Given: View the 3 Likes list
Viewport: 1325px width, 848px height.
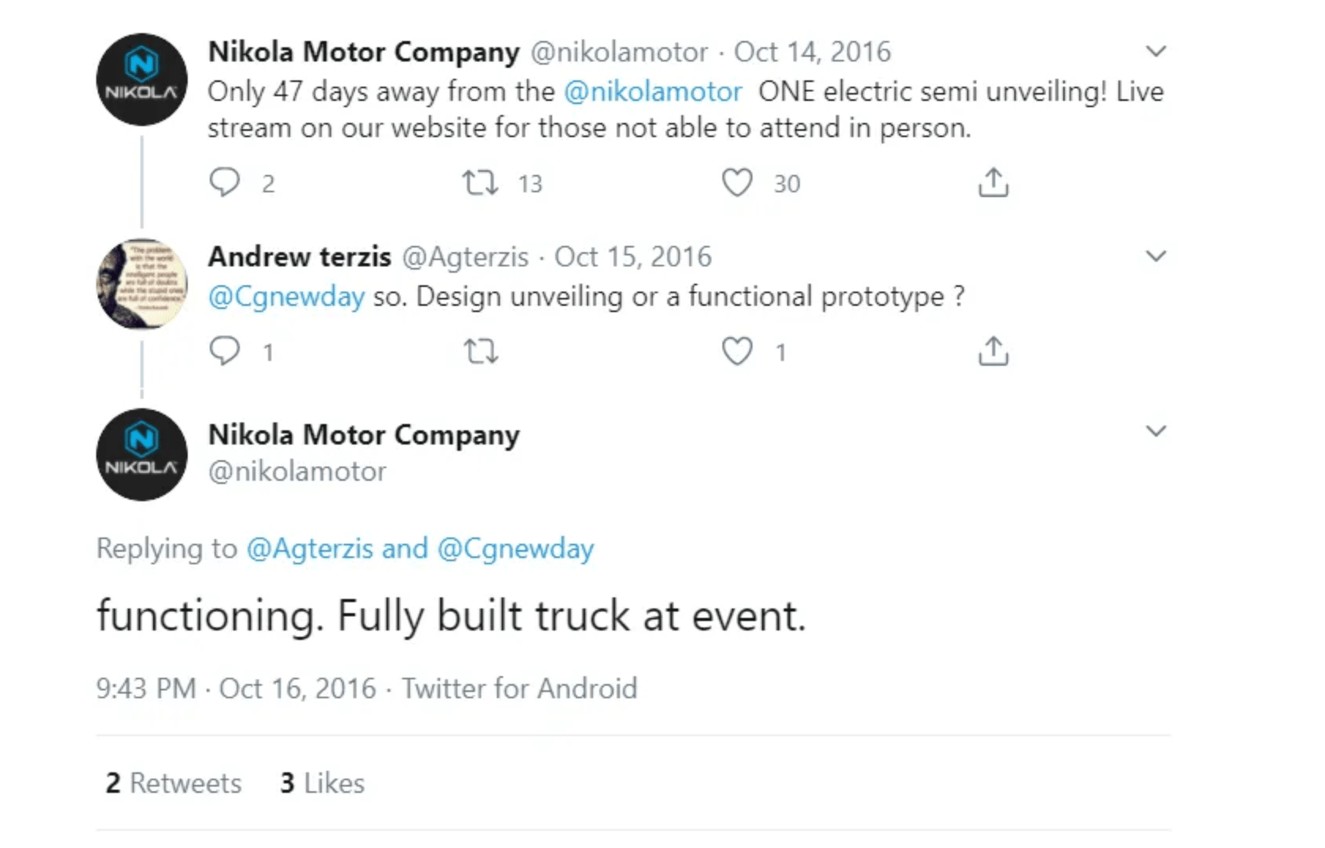Looking at the screenshot, I should pyautogui.click(x=323, y=783).
